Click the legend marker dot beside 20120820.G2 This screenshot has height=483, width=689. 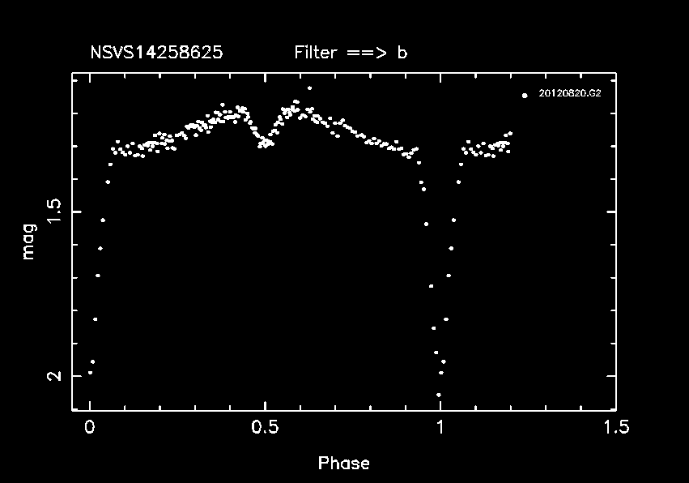525,95
